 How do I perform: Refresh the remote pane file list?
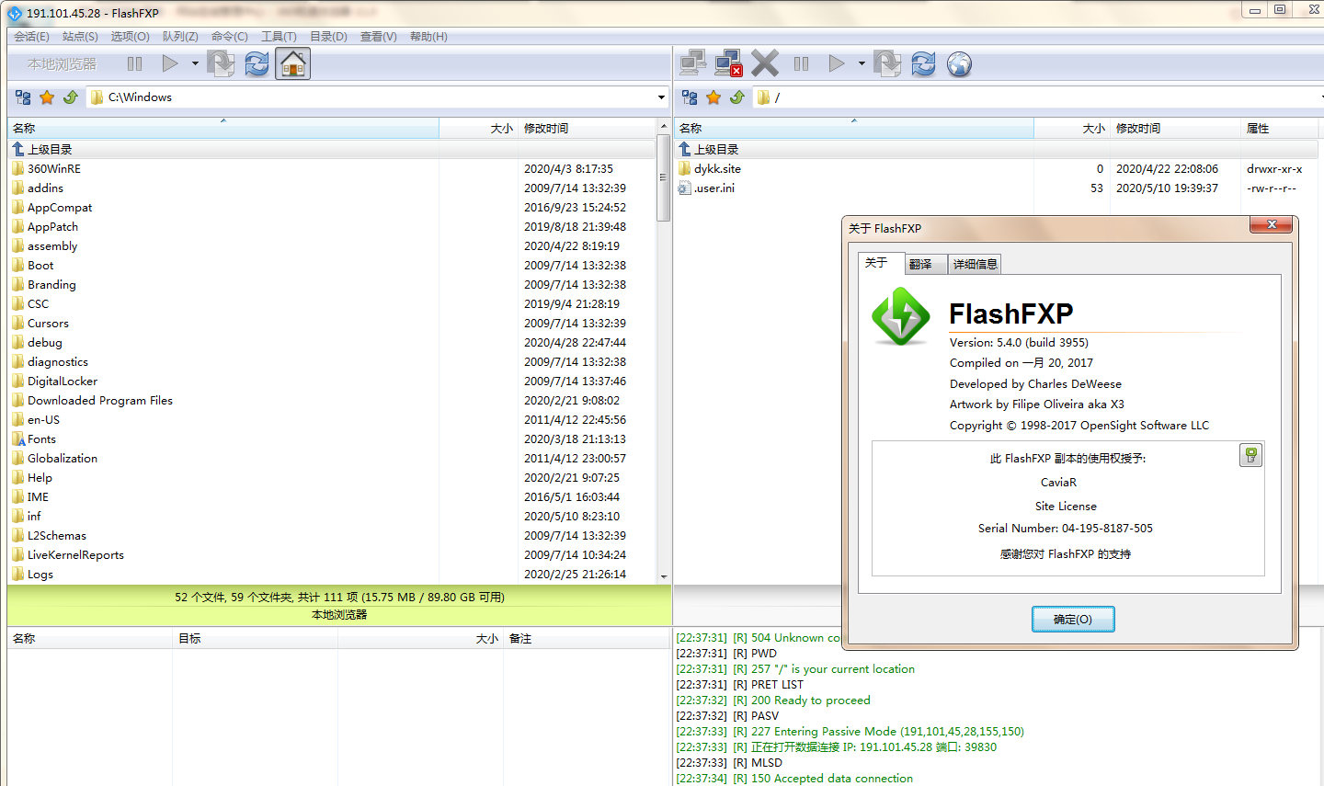(x=923, y=63)
